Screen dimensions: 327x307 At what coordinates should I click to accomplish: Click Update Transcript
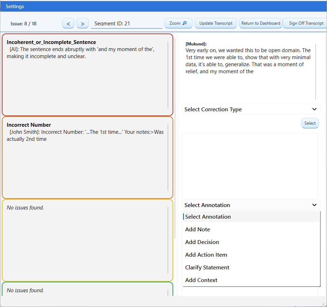coord(216,23)
